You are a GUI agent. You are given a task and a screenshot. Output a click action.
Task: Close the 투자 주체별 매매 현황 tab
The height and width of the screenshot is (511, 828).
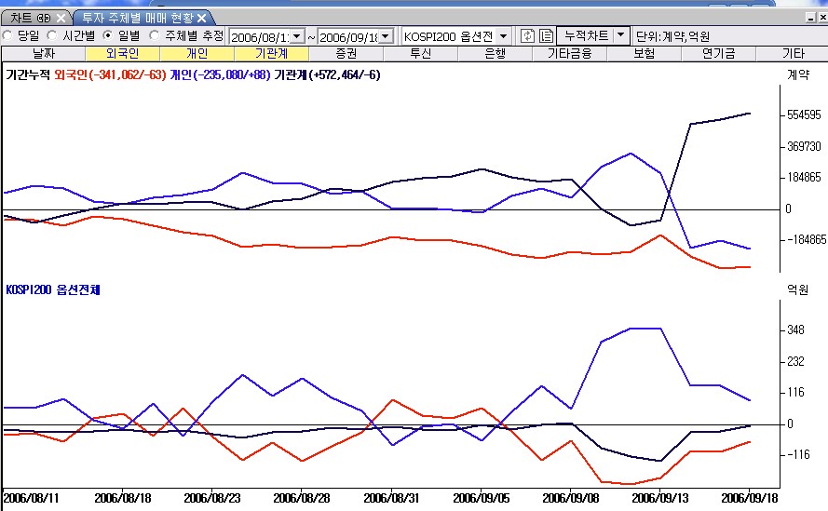tap(201, 18)
